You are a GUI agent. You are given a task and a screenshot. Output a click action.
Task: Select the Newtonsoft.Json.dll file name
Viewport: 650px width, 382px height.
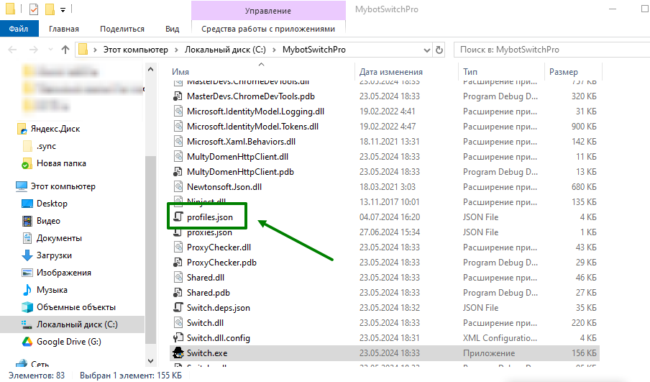click(224, 187)
